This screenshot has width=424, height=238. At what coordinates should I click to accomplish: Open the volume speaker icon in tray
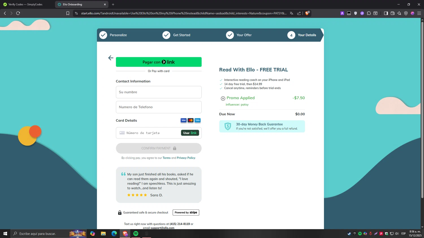pos(397,233)
